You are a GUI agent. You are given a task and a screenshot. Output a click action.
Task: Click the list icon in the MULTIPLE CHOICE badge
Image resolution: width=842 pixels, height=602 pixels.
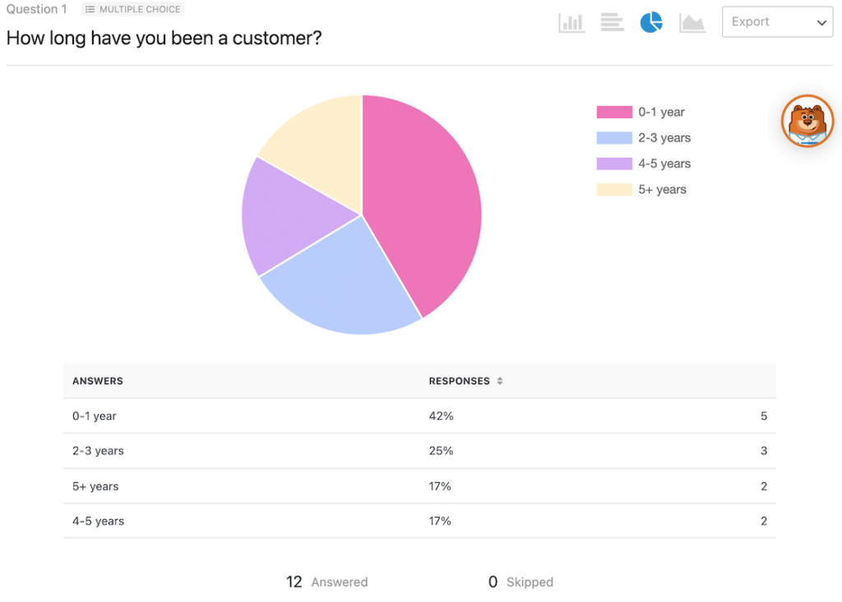[90, 9]
